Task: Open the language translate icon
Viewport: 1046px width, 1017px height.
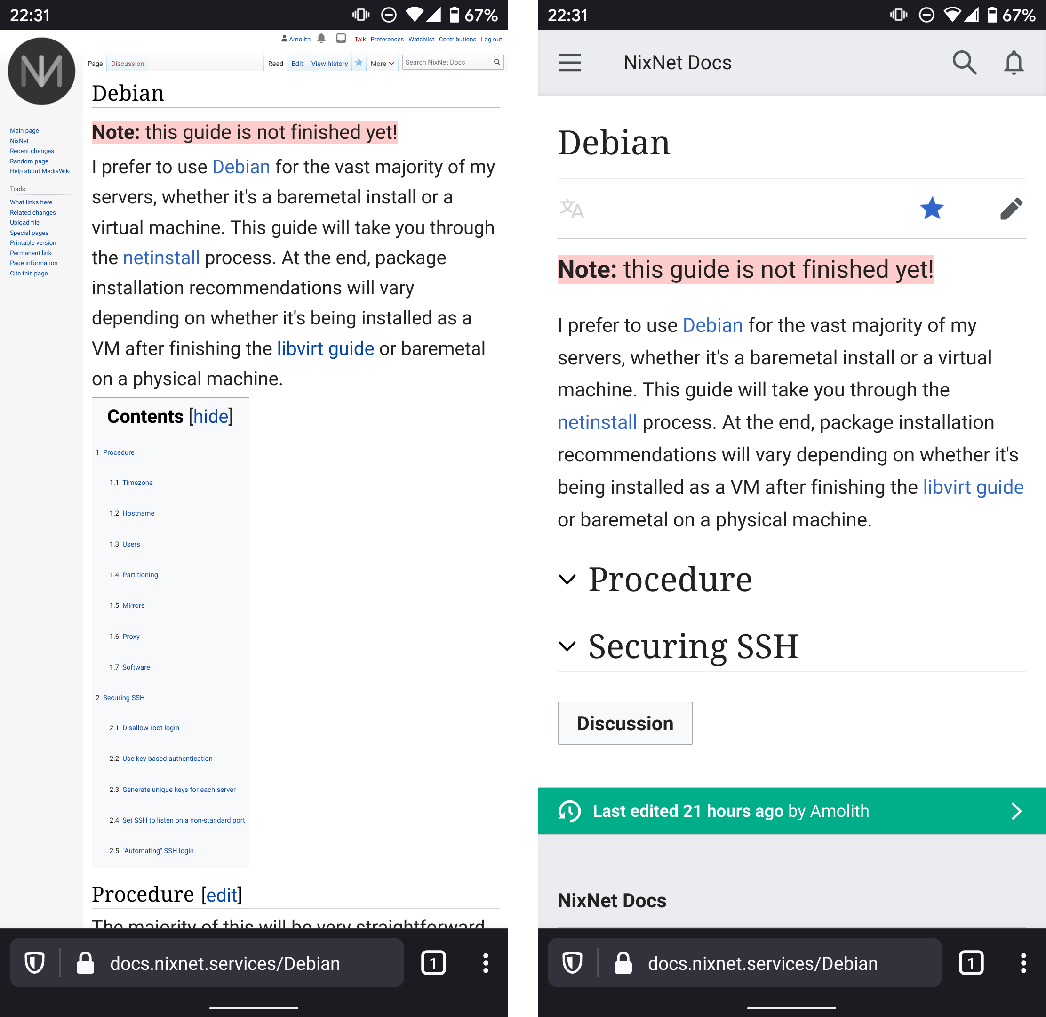Action: click(x=572, y=209)
